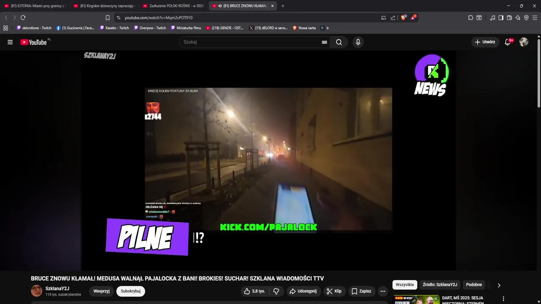Open (218) GENZIE YouTube bookmark
The image size is (541, 304).
pos(225,28)
